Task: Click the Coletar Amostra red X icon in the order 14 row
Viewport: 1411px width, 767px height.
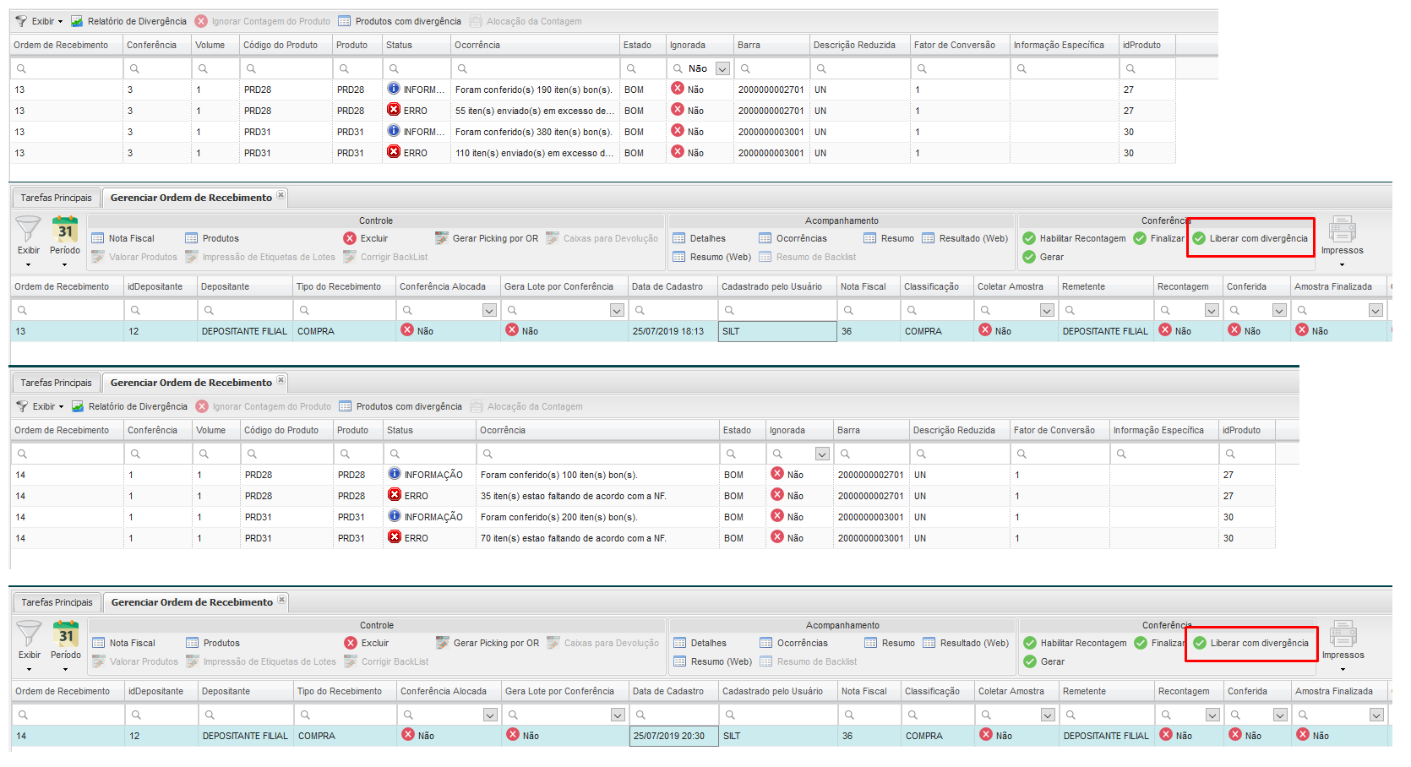Action: coord(986,735)
